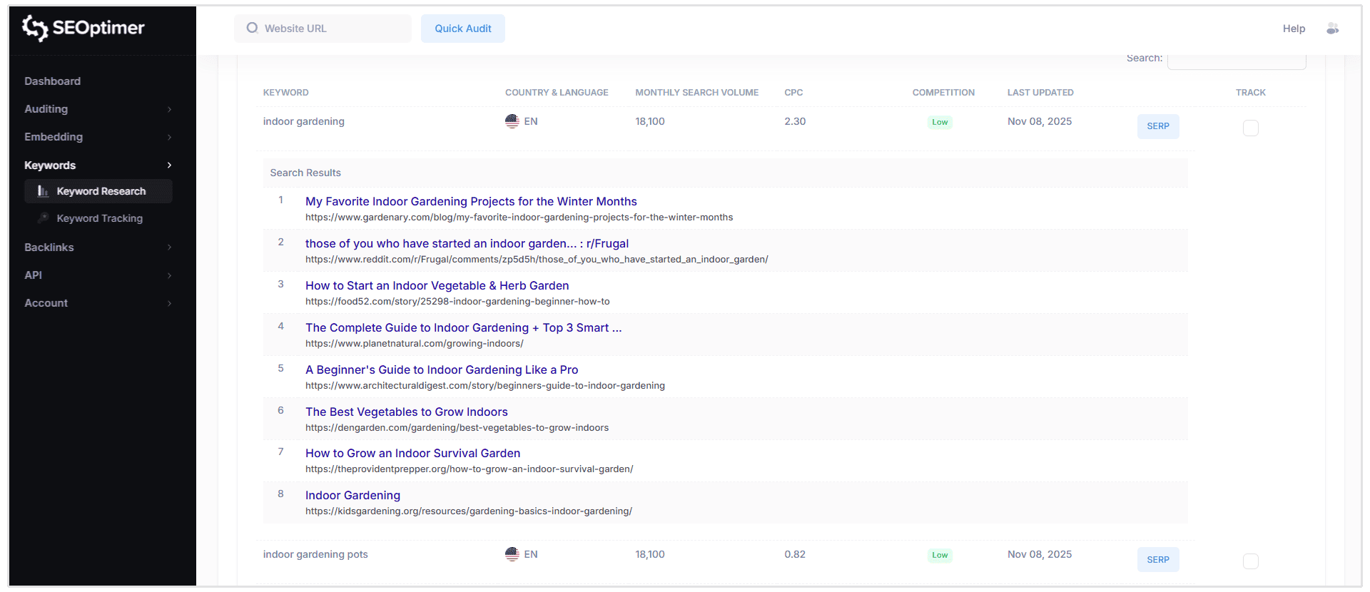Screen dimensions: 1370x592
Task: Select Keyword Tracking in the sidebar
Action: coord(99,218)
